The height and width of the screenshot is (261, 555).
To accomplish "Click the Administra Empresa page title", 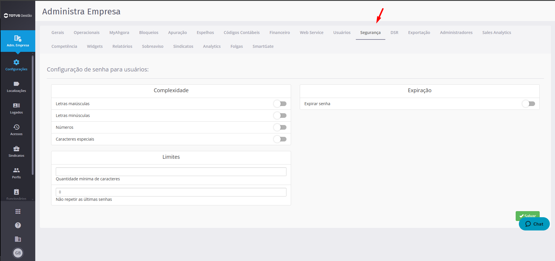I will tap(81, 12).
